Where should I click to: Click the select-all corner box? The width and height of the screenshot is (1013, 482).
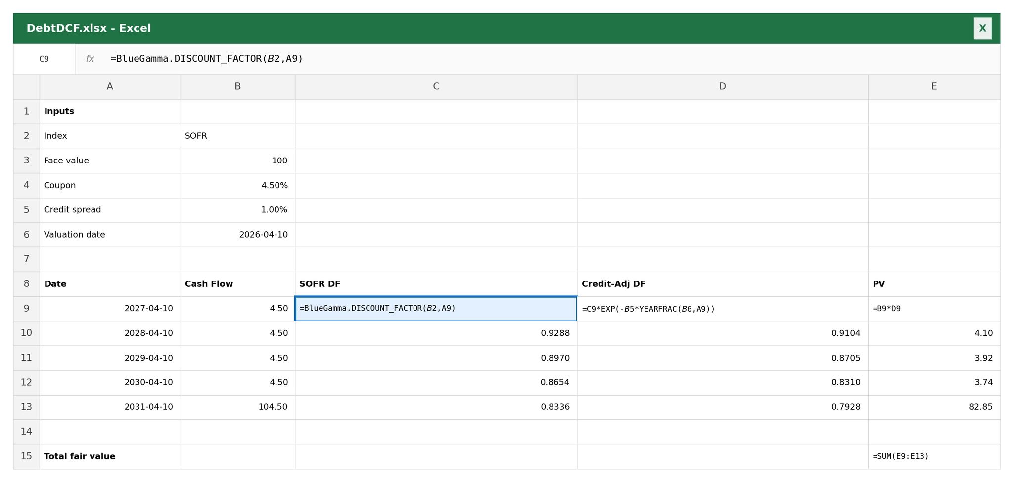coord(27,87)
